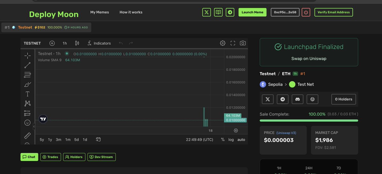
Task: Click the red power disconnect icon
Action: coord(306,12)
